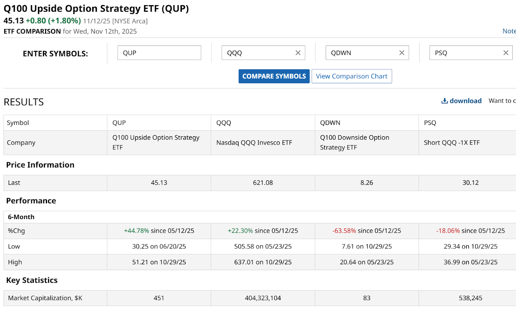Click the QQQ symbol cell in results
Screen dimensions: 516x314
tap(223, 123)
